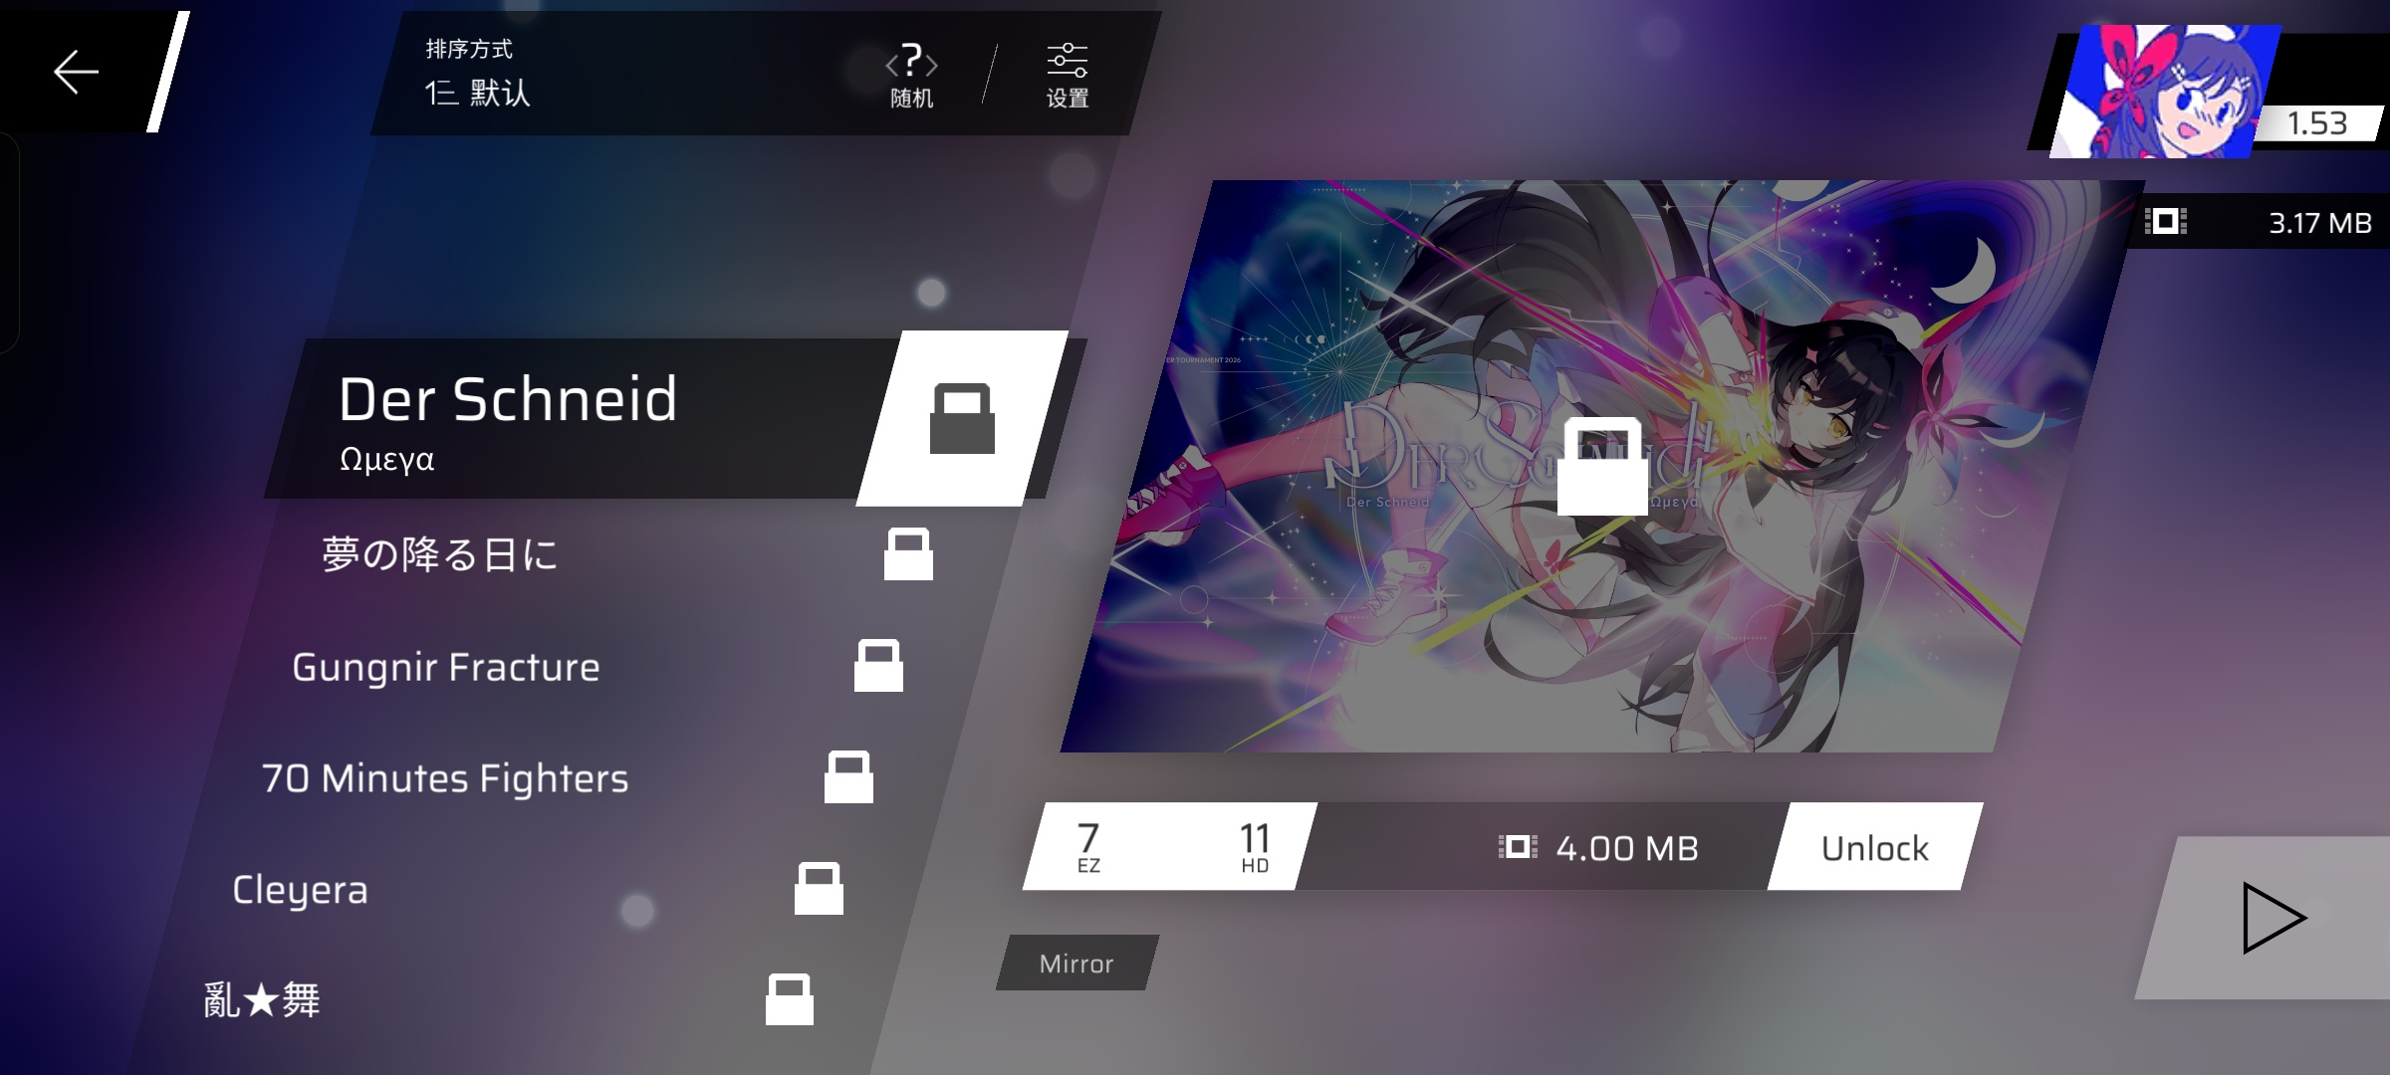Screen dimensions: 2390x1075
Task: Click the artist name Ωμεγα
Action: 386,459
